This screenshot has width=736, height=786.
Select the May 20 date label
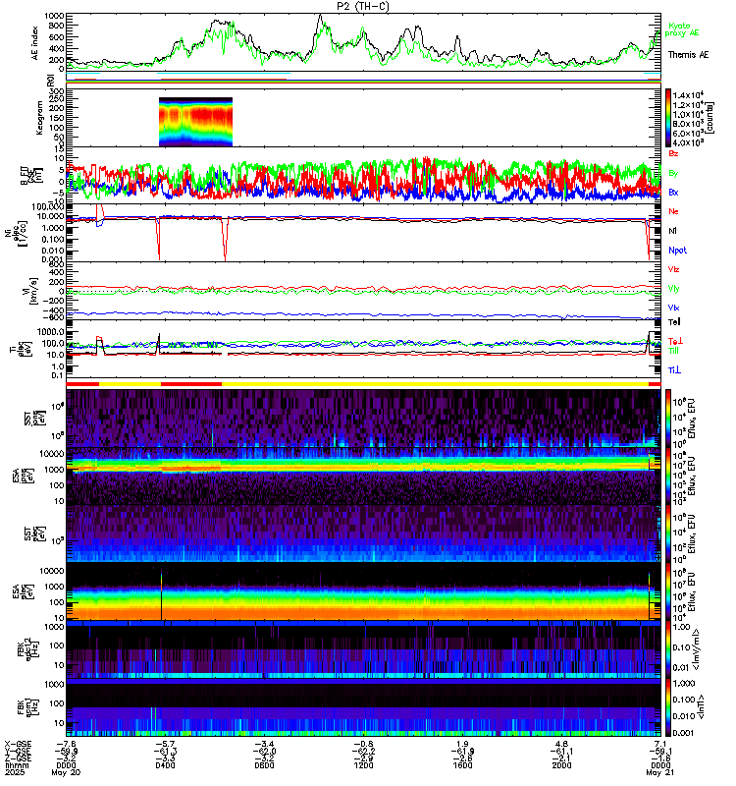66,772
